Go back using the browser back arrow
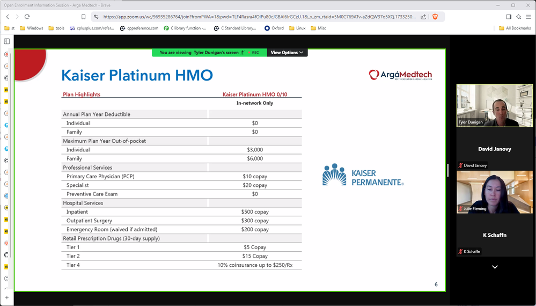 [8, 17]
